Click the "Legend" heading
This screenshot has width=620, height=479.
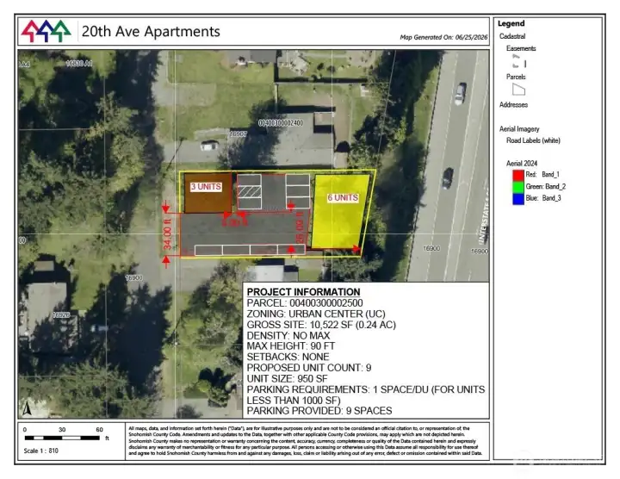click(x=511, y=23)
